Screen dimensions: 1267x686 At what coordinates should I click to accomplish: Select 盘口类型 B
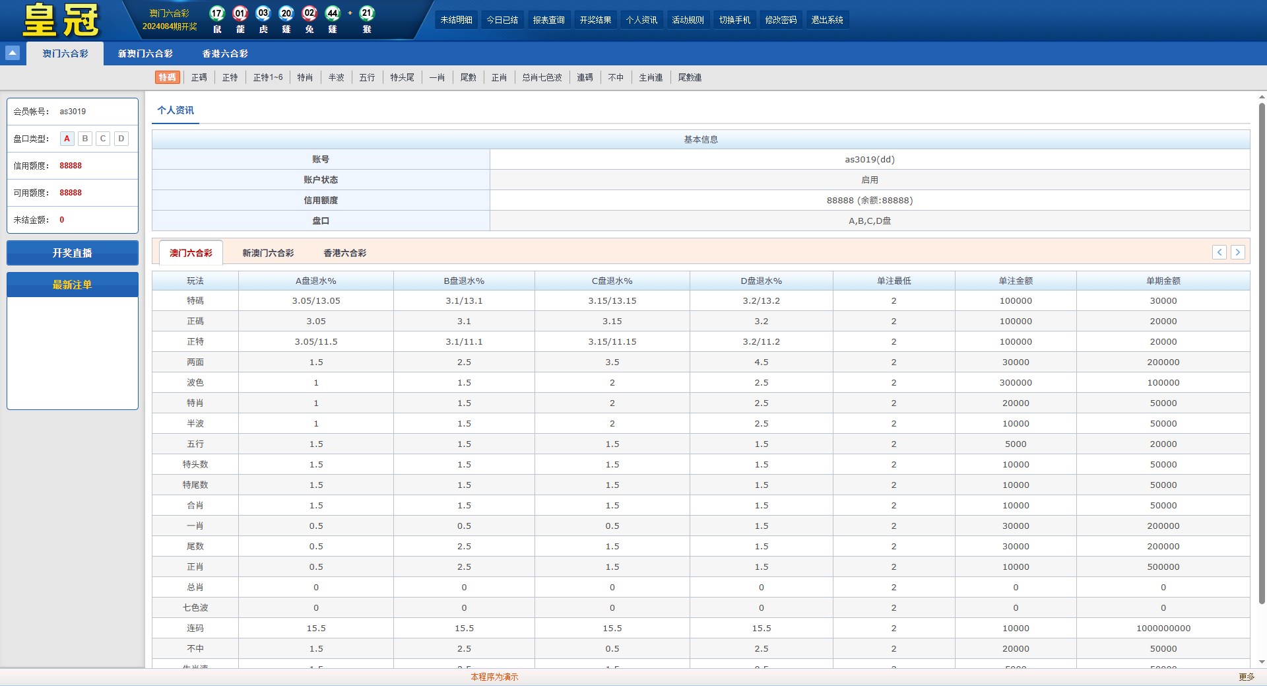(84, 138)
